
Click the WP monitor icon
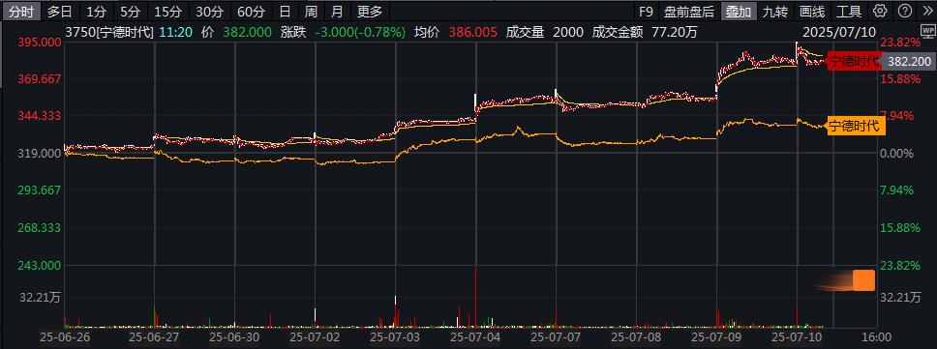click(x=927, y=32)
